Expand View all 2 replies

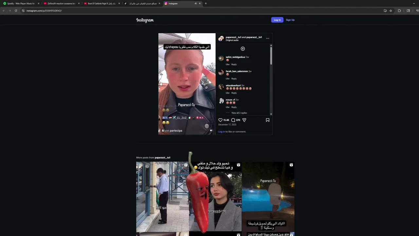[239, 113]
